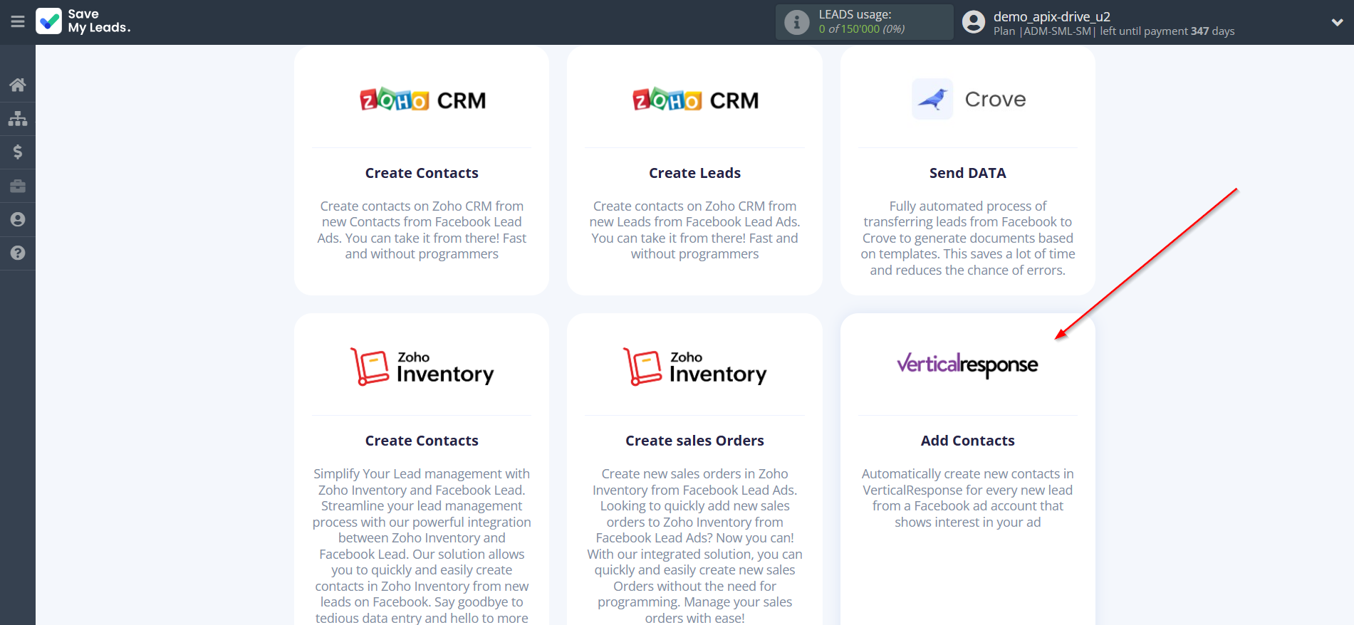Go to Home via sidebar house icon
This screenshot has width=1354, height=625.
pyautogui.click(x=18, y=85)
